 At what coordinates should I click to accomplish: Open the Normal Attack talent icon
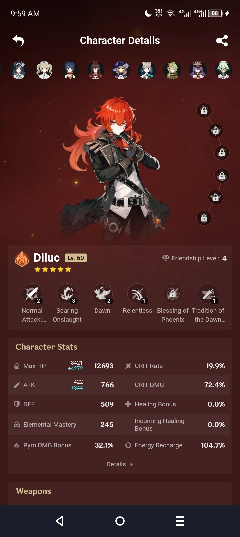click(x=32, y=294)
